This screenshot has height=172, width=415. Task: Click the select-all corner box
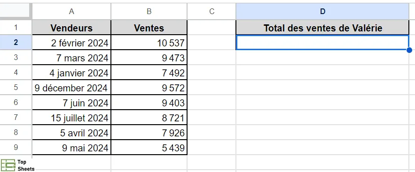(16, 11)
